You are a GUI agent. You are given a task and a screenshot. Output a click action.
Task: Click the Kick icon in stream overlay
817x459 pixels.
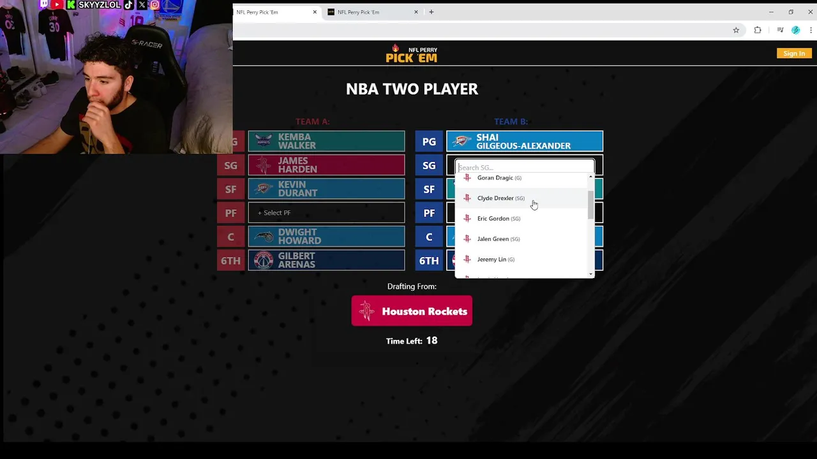coord(71,4)
